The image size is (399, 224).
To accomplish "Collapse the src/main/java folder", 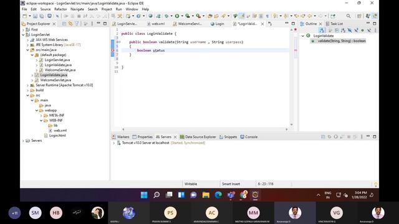I will click(x=27, y=50).
